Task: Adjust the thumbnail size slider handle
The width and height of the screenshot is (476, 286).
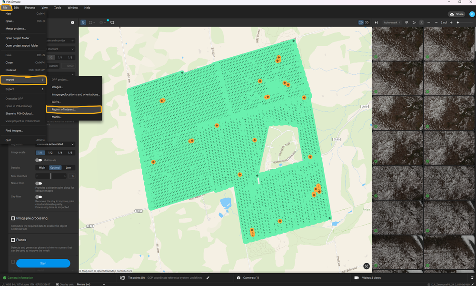Action: coord(458,22)
